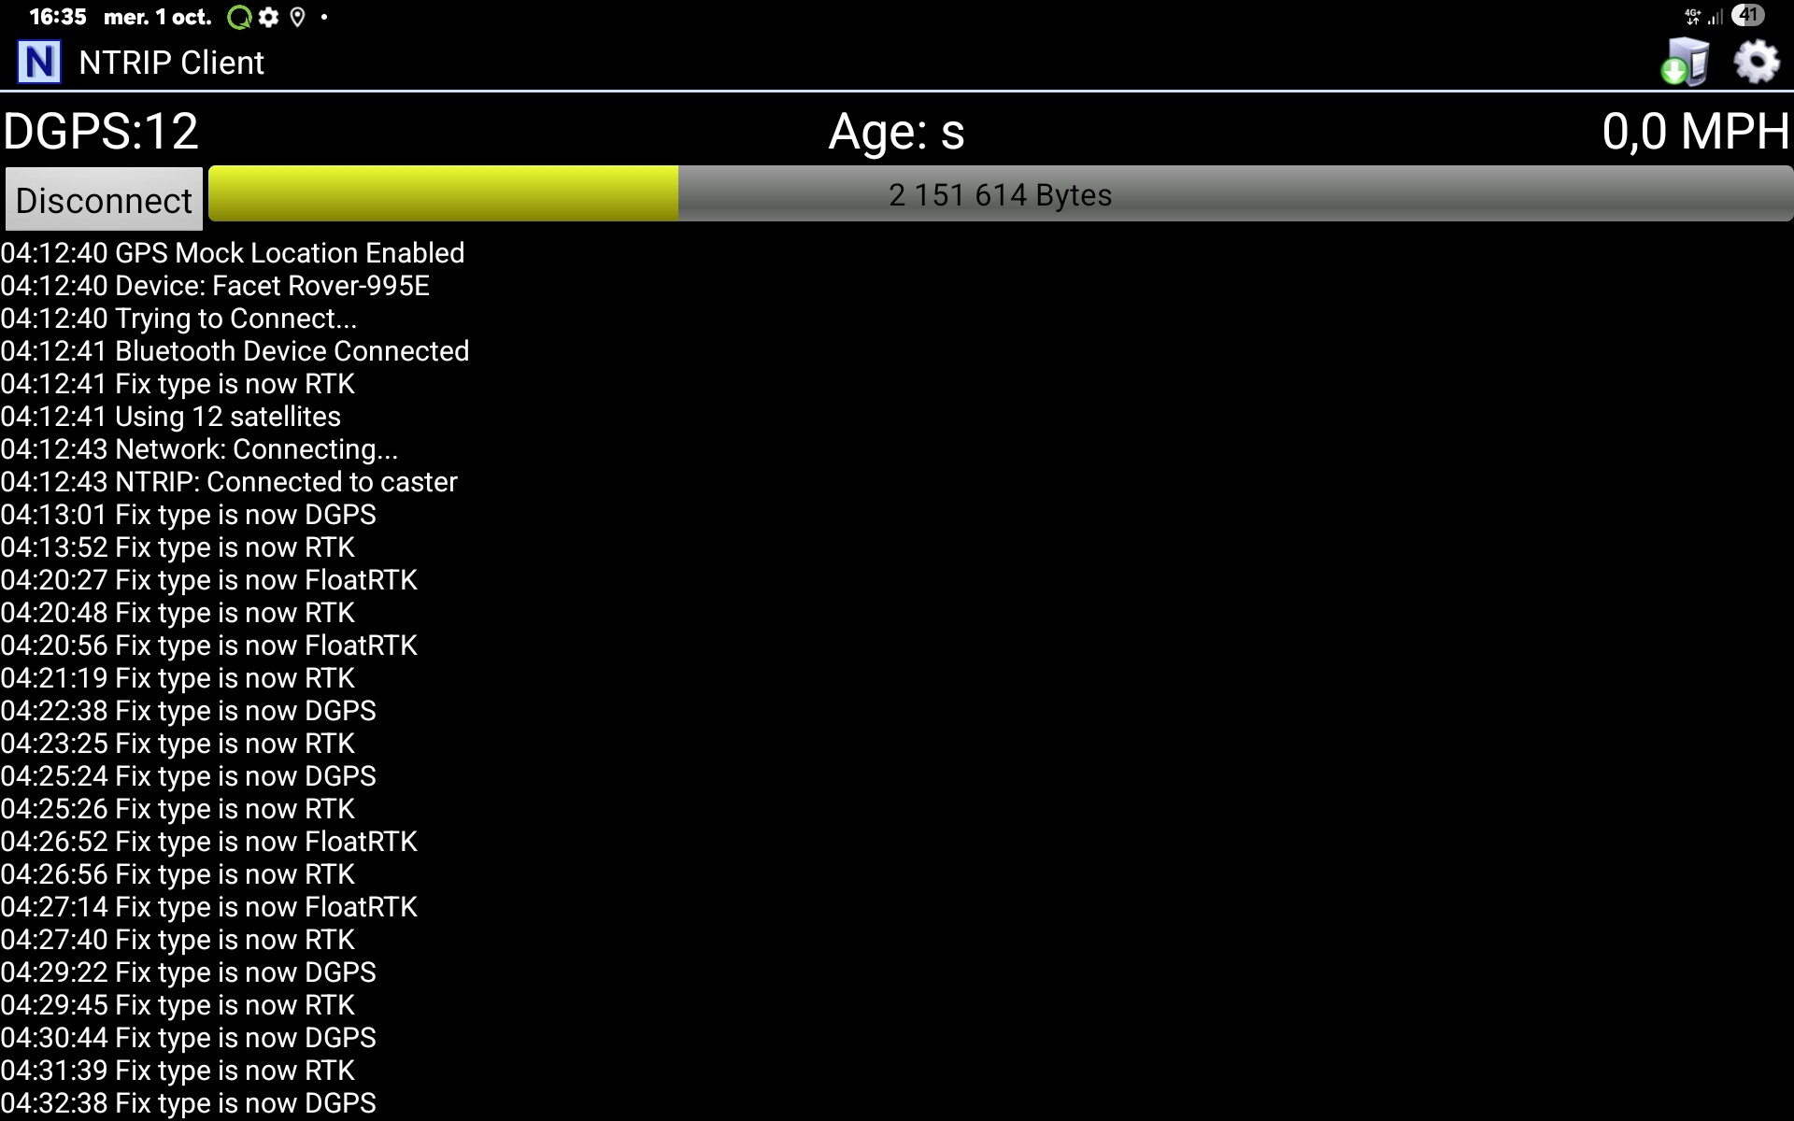The width and height of the screenshot is (1794, 1121).
Task: Tap the 2 151 614 Bytes counter
Action: (1000, 194)
